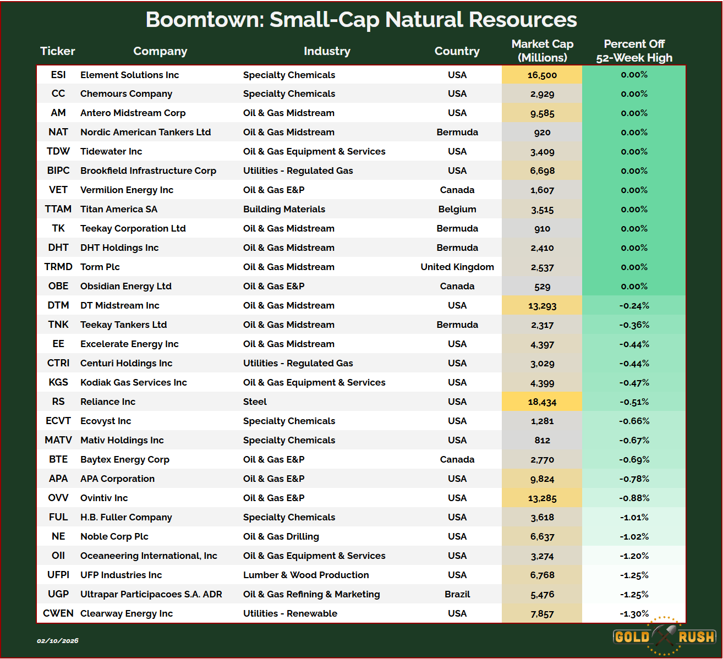Click the Lumber & Wood Production industry cell

pos(306,575)
